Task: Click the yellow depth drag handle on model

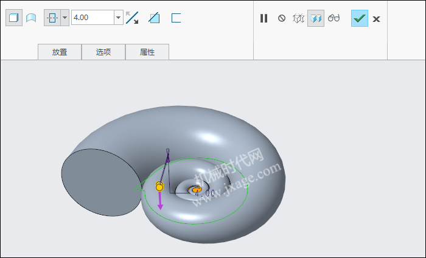Action: point(159,187)
